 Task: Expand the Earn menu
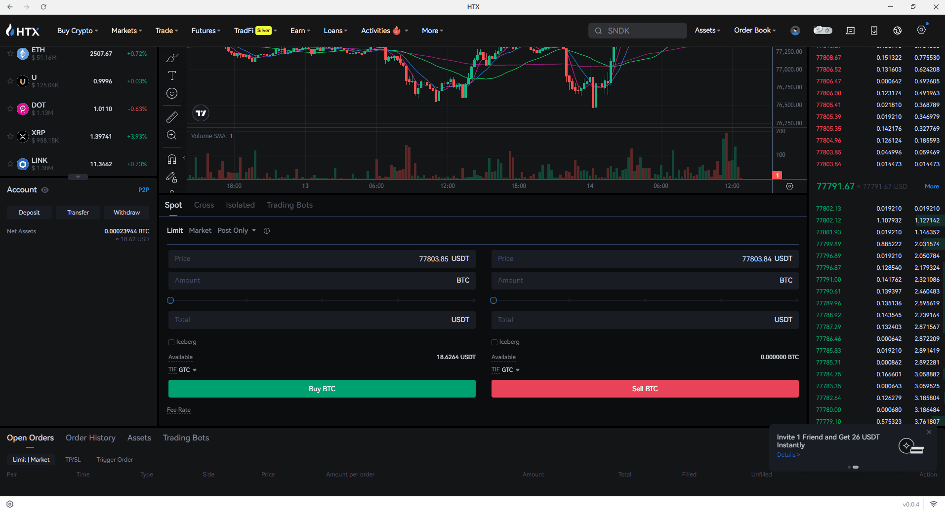300,31
